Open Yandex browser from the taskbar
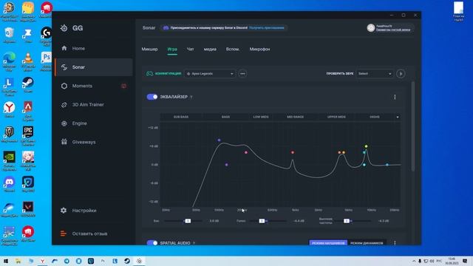The image size is (473, 266). pos(43,261)
